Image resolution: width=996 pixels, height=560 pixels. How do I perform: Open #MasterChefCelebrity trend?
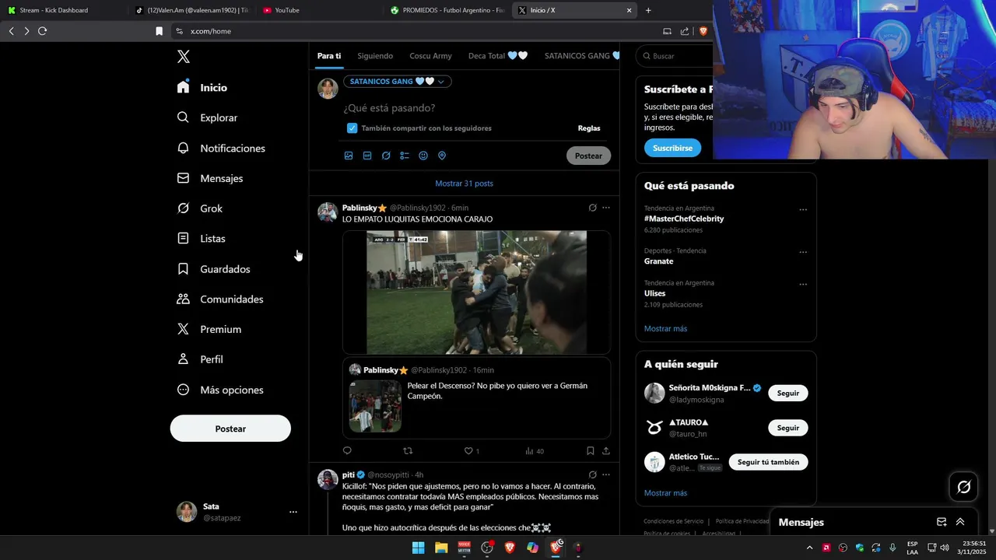pos(684,219)
